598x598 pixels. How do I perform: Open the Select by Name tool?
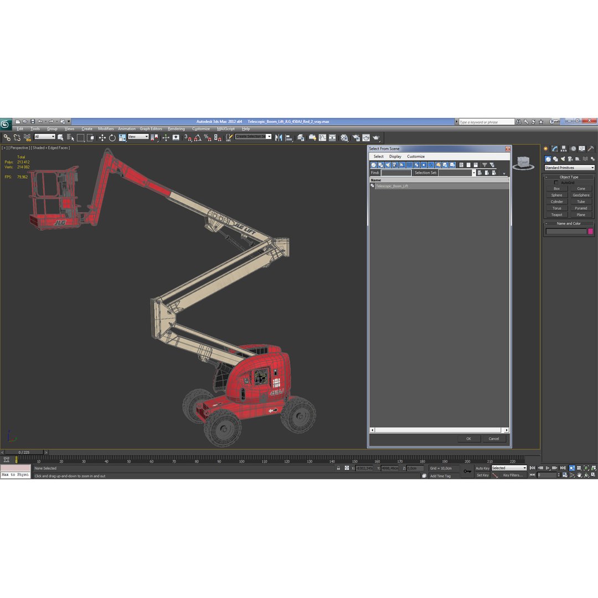point(70,138)
